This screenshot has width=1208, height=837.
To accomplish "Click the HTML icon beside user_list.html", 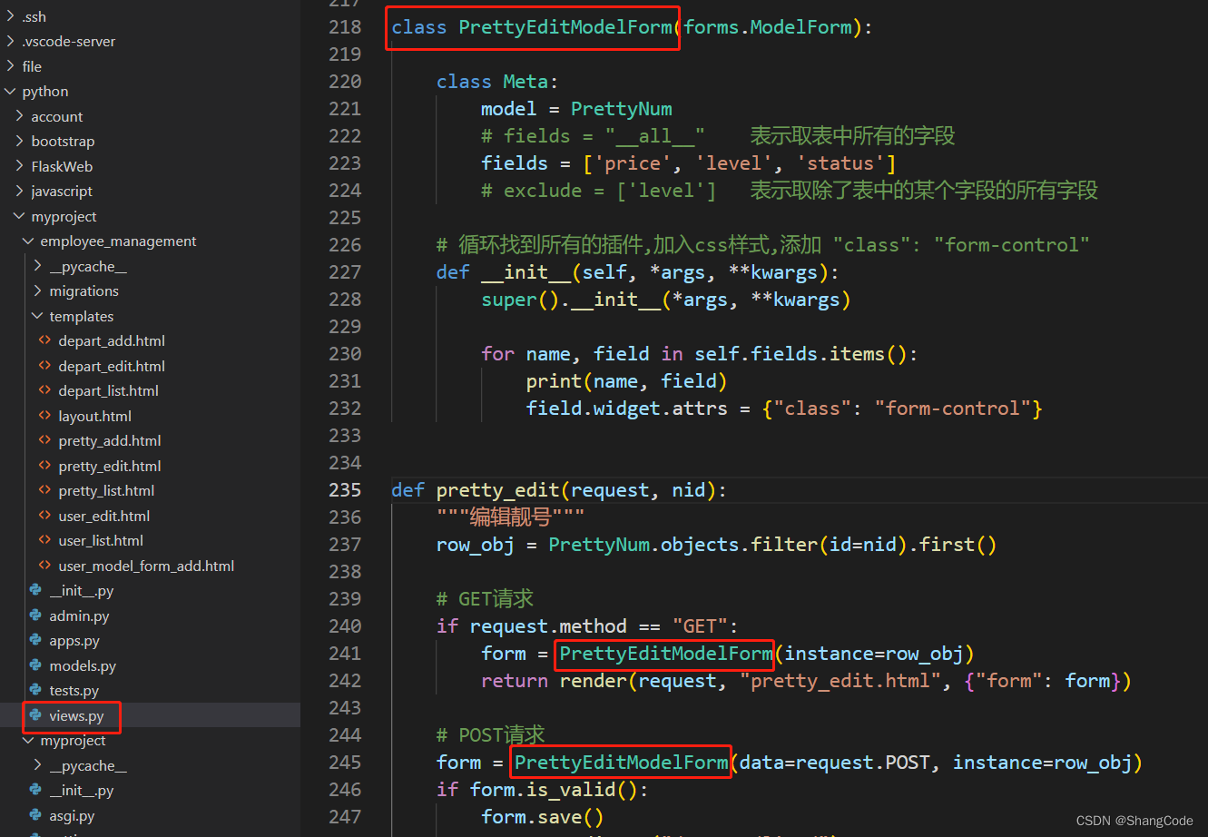I will (44, 541).
